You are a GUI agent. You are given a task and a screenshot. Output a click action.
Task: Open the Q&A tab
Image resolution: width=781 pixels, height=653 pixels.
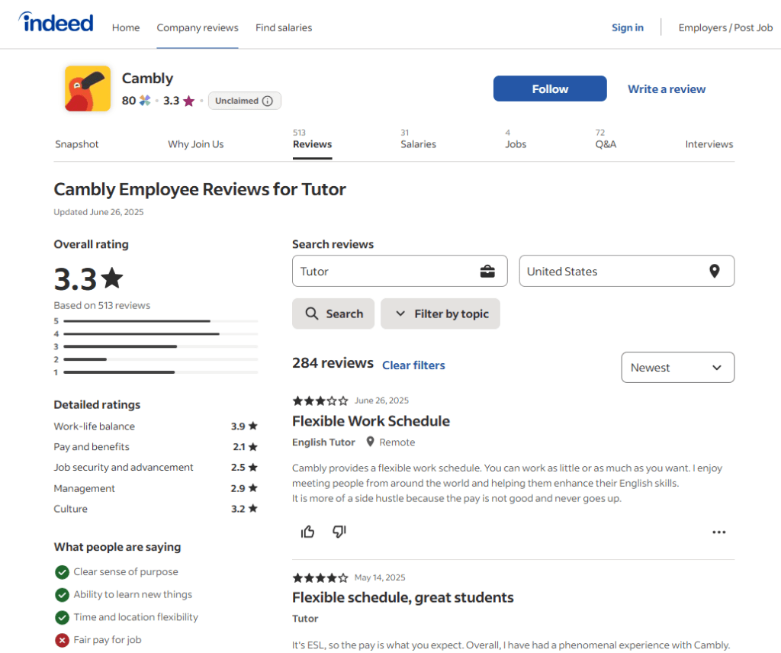pos(606,144)
